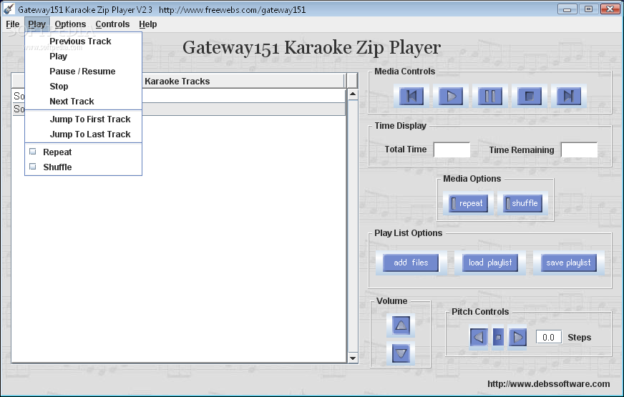The width and height of the screenshot is (624, 397).
Task: Toggle the repeat button in Media Options
Action: pyautogui.click(x=468, y=203)
